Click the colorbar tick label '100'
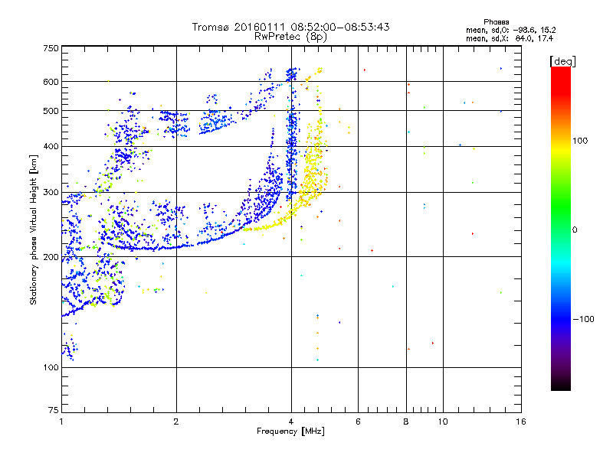613x459 pixels. [x=580, y=141]
